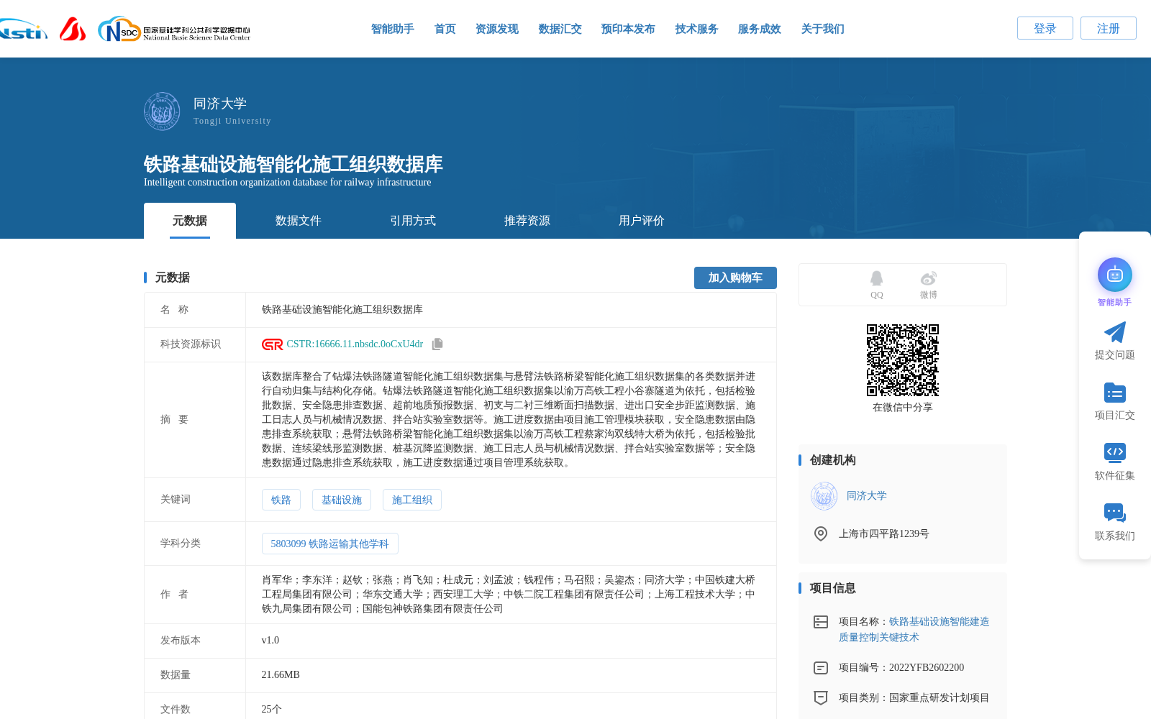
Task: Click the 同济大学 title text in banner
Action: [x=220, y=104]
